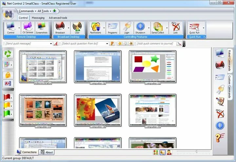Click the monitor icon in Rated Commands panel

pyautogui.click(x=220, y=53)
